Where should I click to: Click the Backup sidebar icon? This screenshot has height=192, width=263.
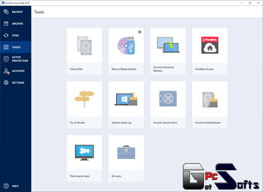click(x=6, y=12)
